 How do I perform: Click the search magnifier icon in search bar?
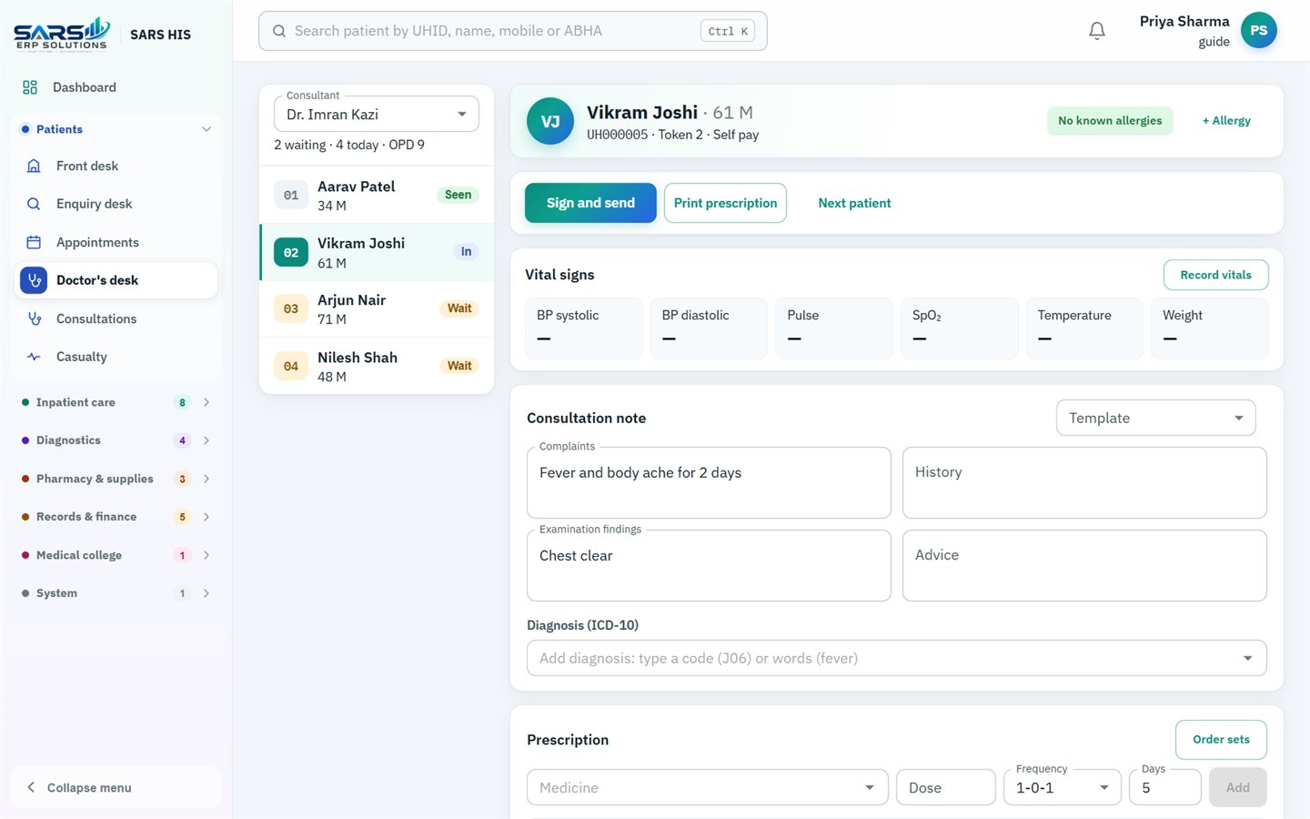pyautogui.click(x=279, y=31)
